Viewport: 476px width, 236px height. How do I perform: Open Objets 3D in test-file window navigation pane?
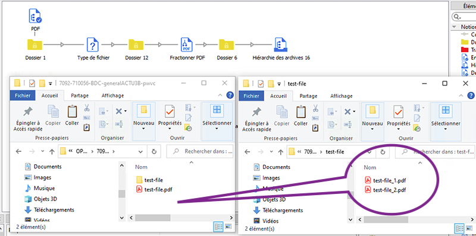[270, 199]
